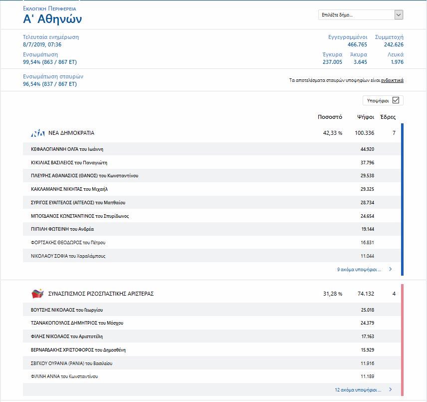This screenshot has height=402, width=427.
Task: Click the pink ΣΥΡΙΖΑ color bar
Action: (x=402, y=340)
